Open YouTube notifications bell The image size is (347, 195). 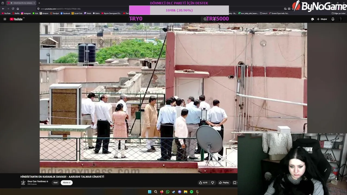[x=333, y=19]
